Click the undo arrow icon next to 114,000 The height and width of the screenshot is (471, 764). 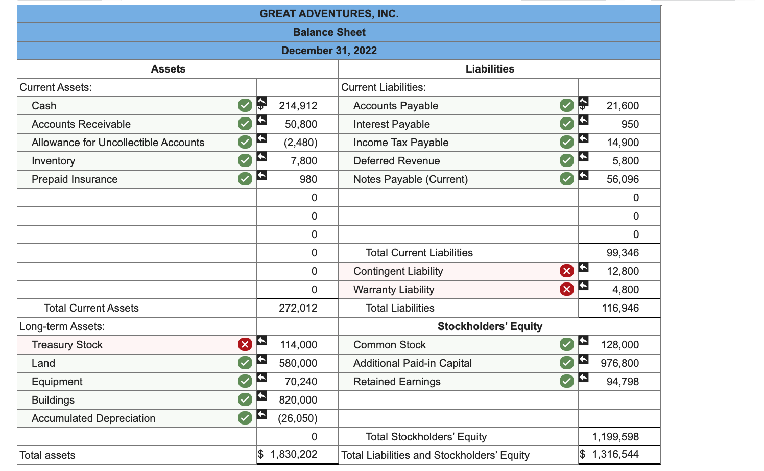[x=261, y=340]
